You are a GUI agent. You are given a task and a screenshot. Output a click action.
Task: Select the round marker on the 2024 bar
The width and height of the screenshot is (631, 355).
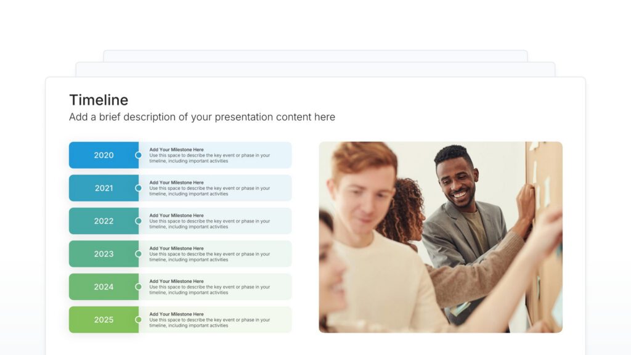(139, 287)
